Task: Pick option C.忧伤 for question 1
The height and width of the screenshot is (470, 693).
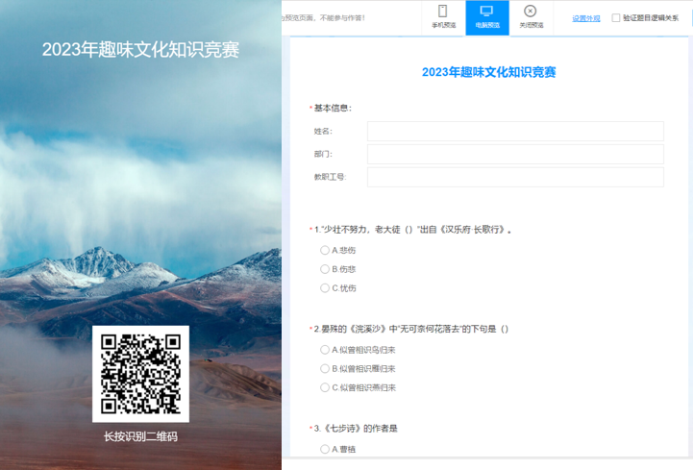Action: tap(325, 288)
